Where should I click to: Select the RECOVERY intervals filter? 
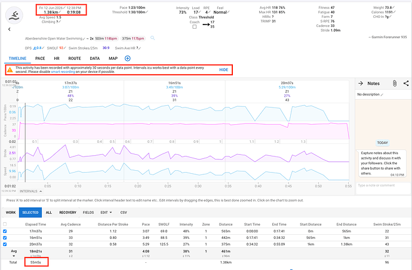point(67,213)
